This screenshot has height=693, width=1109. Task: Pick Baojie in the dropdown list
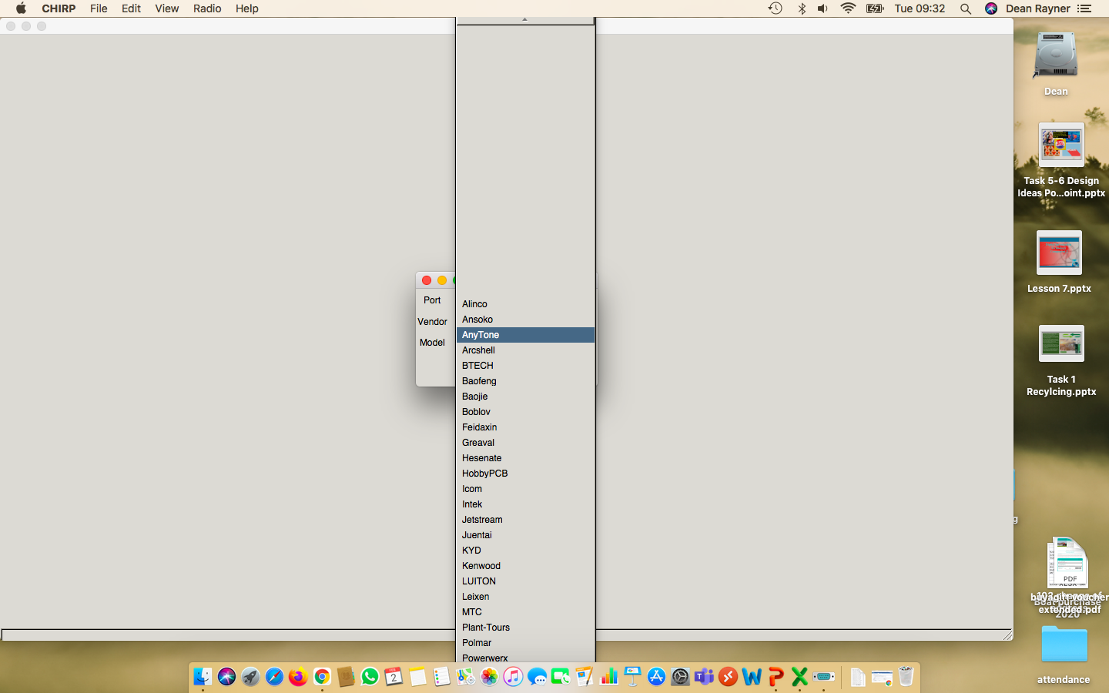525,397
